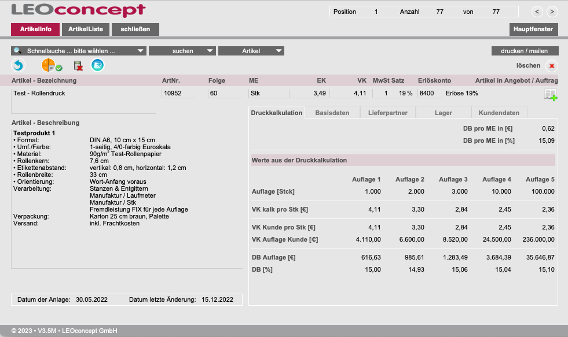The height and width of the screenshot is (337, 568).
Task: Go to next record with right arrow
Action: pos(552,12)
